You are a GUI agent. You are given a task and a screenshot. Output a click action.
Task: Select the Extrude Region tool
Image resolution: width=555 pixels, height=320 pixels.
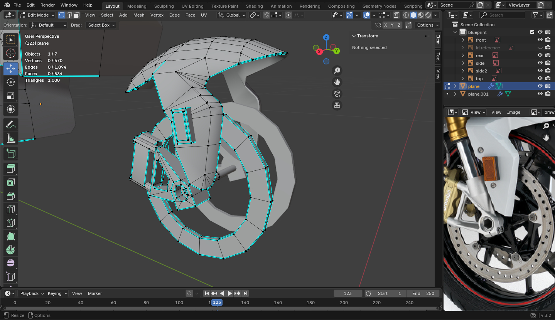click(x=11, y=168)
